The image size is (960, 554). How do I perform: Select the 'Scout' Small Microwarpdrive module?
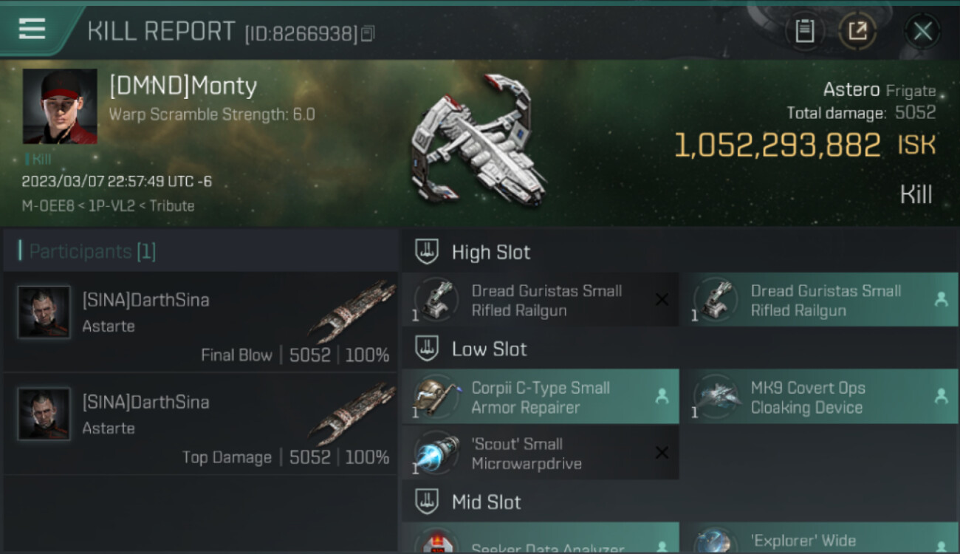pyautogui.click(x=541, y=453)
